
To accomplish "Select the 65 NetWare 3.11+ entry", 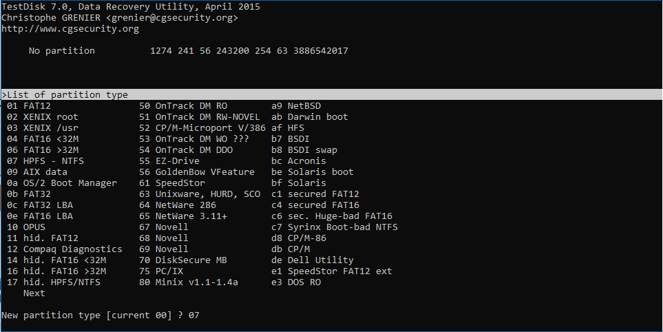I will pos(183,216).
